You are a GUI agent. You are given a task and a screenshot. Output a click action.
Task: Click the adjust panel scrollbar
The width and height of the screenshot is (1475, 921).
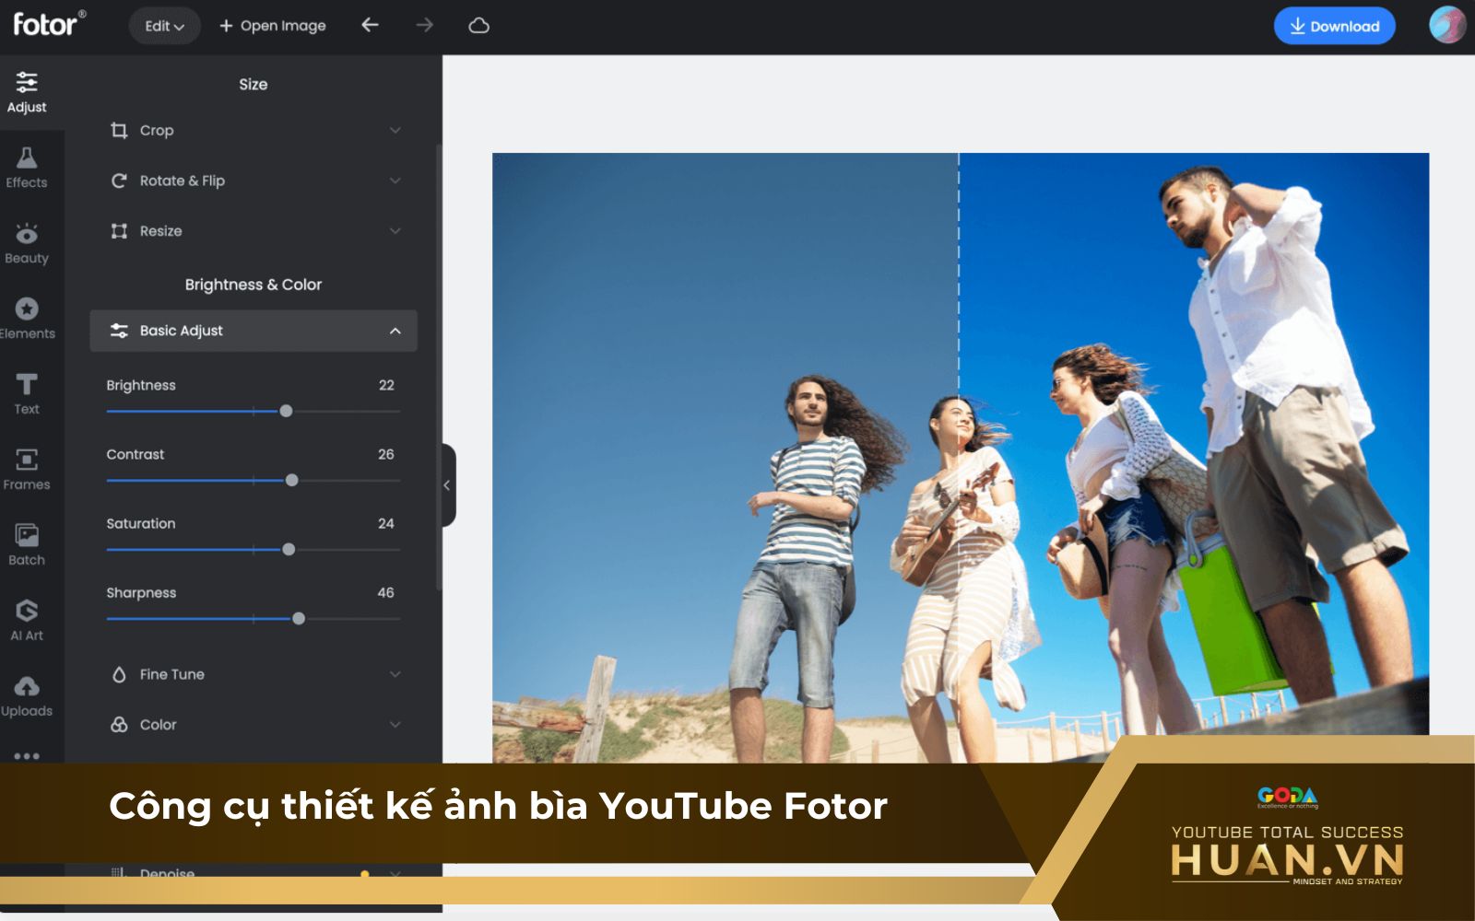click(x=439, y=368)
